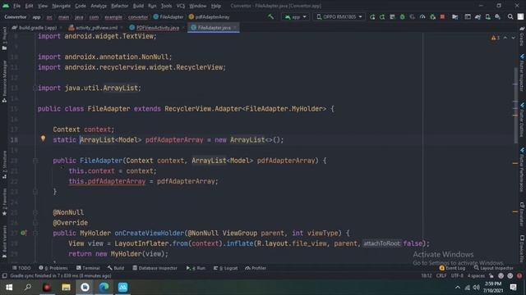This screenshot has width=526, height=295.
Task: Click the Make Project hammer icon
Action: tap(270, 16)
